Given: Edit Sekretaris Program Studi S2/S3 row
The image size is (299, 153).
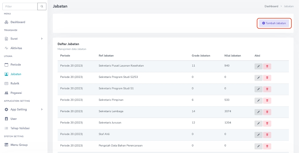Looking at the screenshot, I should click(x=258, y=78).
